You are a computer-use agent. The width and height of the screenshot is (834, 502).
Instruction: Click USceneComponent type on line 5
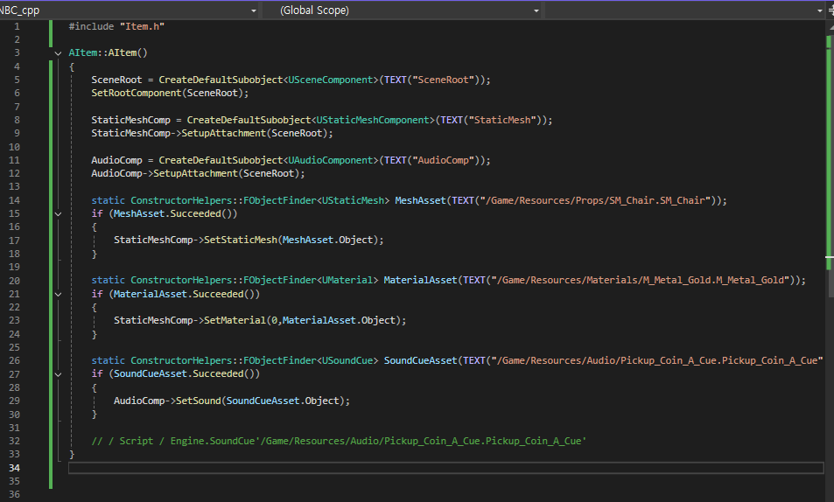(331, 80)
